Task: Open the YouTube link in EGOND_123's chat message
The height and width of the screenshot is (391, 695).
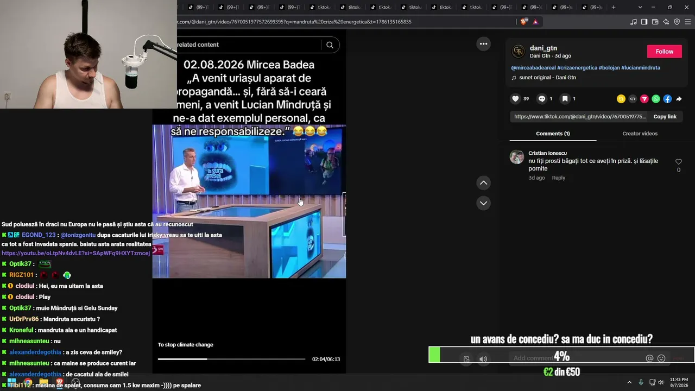Action: pyautogui.click(x=75, y=253)
